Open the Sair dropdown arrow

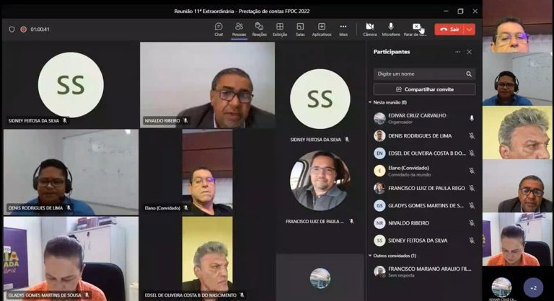tap(470, 30)
